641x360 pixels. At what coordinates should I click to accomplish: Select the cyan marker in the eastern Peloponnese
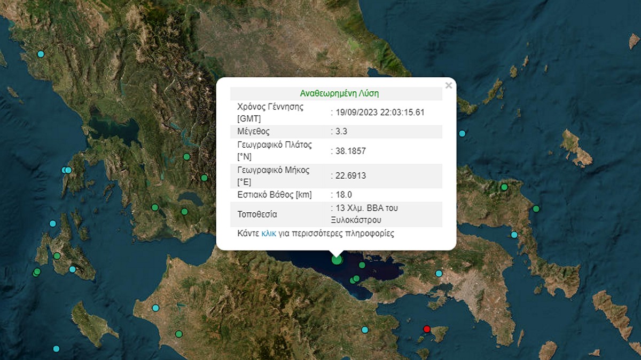pos(364,330)
